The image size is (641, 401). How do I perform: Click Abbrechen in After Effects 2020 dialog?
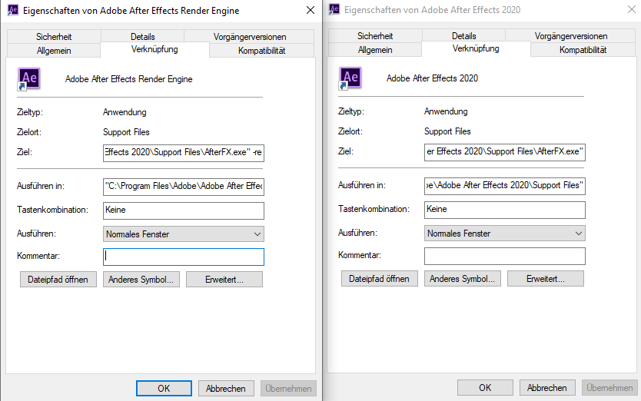click(547, 388)
